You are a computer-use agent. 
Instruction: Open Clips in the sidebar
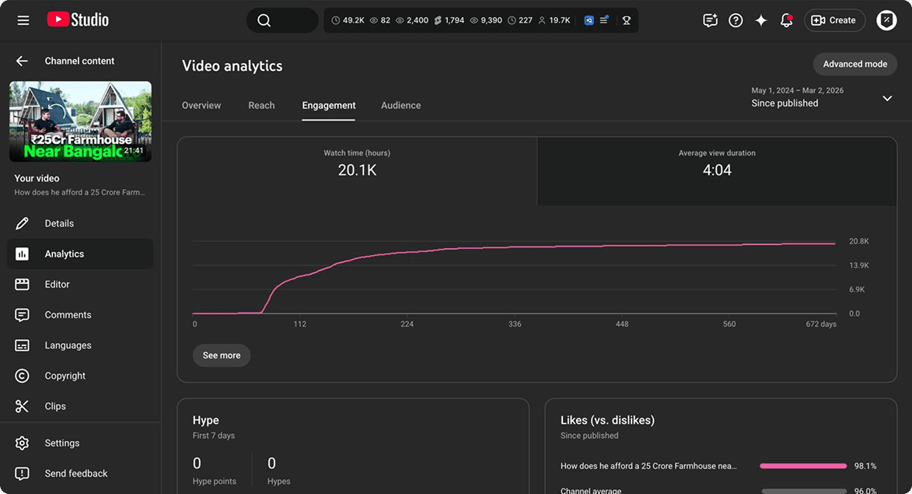coord(79,406)
